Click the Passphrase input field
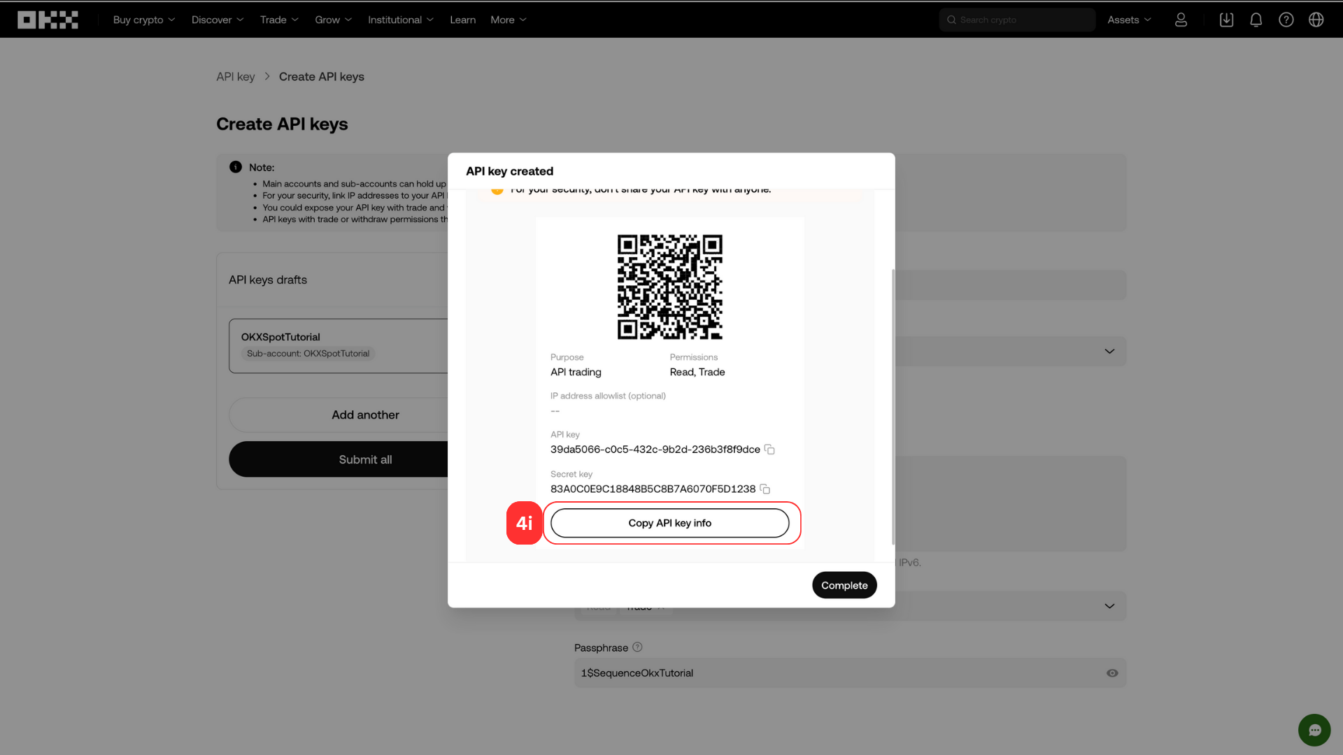The image size is (1343, 755). tap(850, 673)
